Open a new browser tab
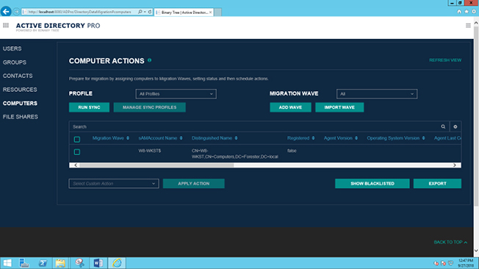This screenshot has height=269, width=479. click(217, 12)
